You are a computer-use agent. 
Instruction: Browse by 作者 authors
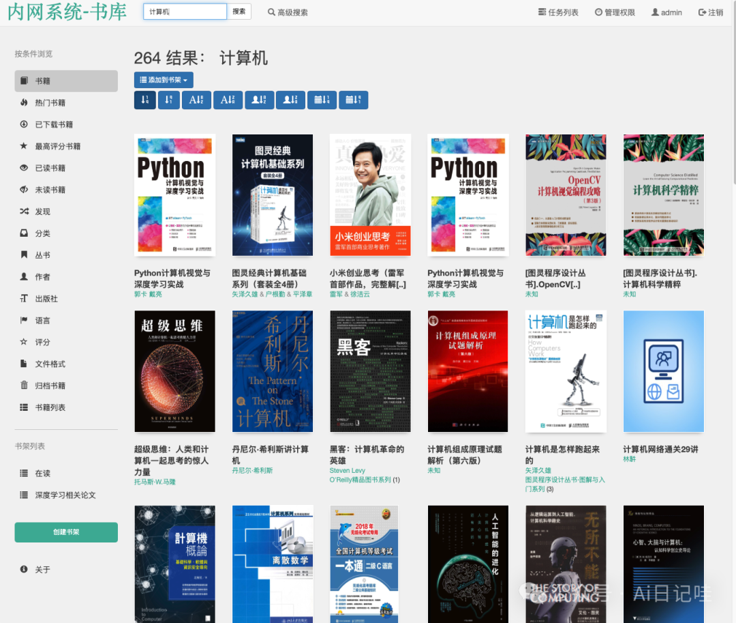(66, 277)
